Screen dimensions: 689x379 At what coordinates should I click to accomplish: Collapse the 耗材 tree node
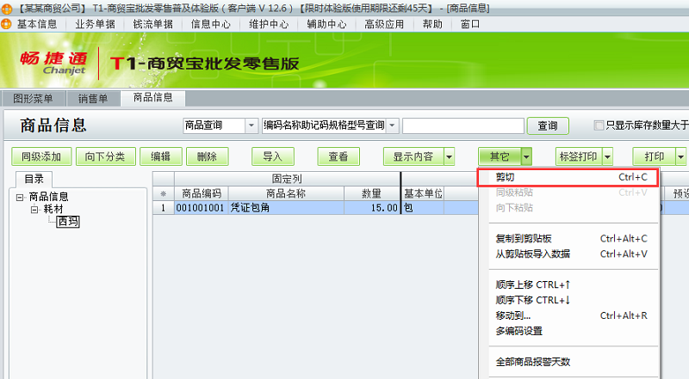(34, 210)
